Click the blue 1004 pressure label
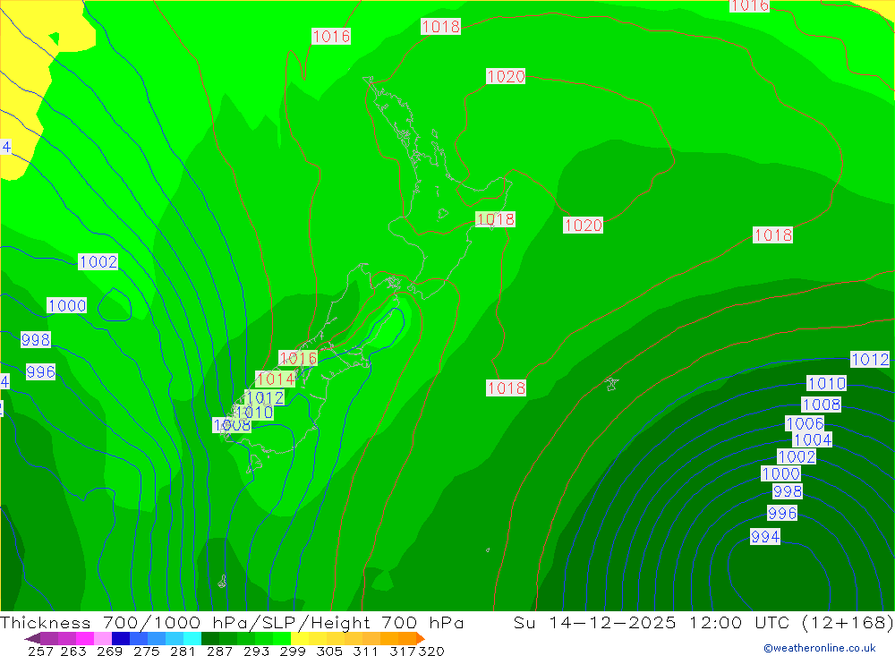 click(x=813, y=439)
